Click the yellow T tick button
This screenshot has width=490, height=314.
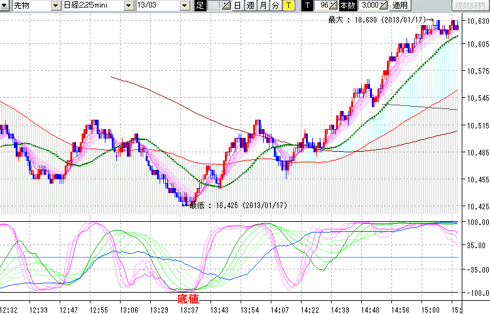(288, 6)
